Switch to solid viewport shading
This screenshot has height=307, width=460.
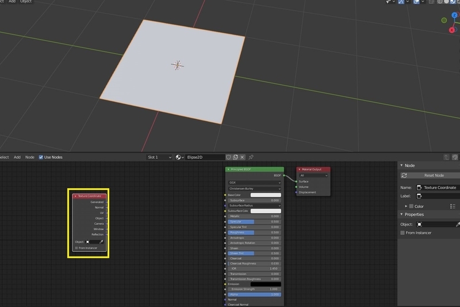(x=446, y=2)
